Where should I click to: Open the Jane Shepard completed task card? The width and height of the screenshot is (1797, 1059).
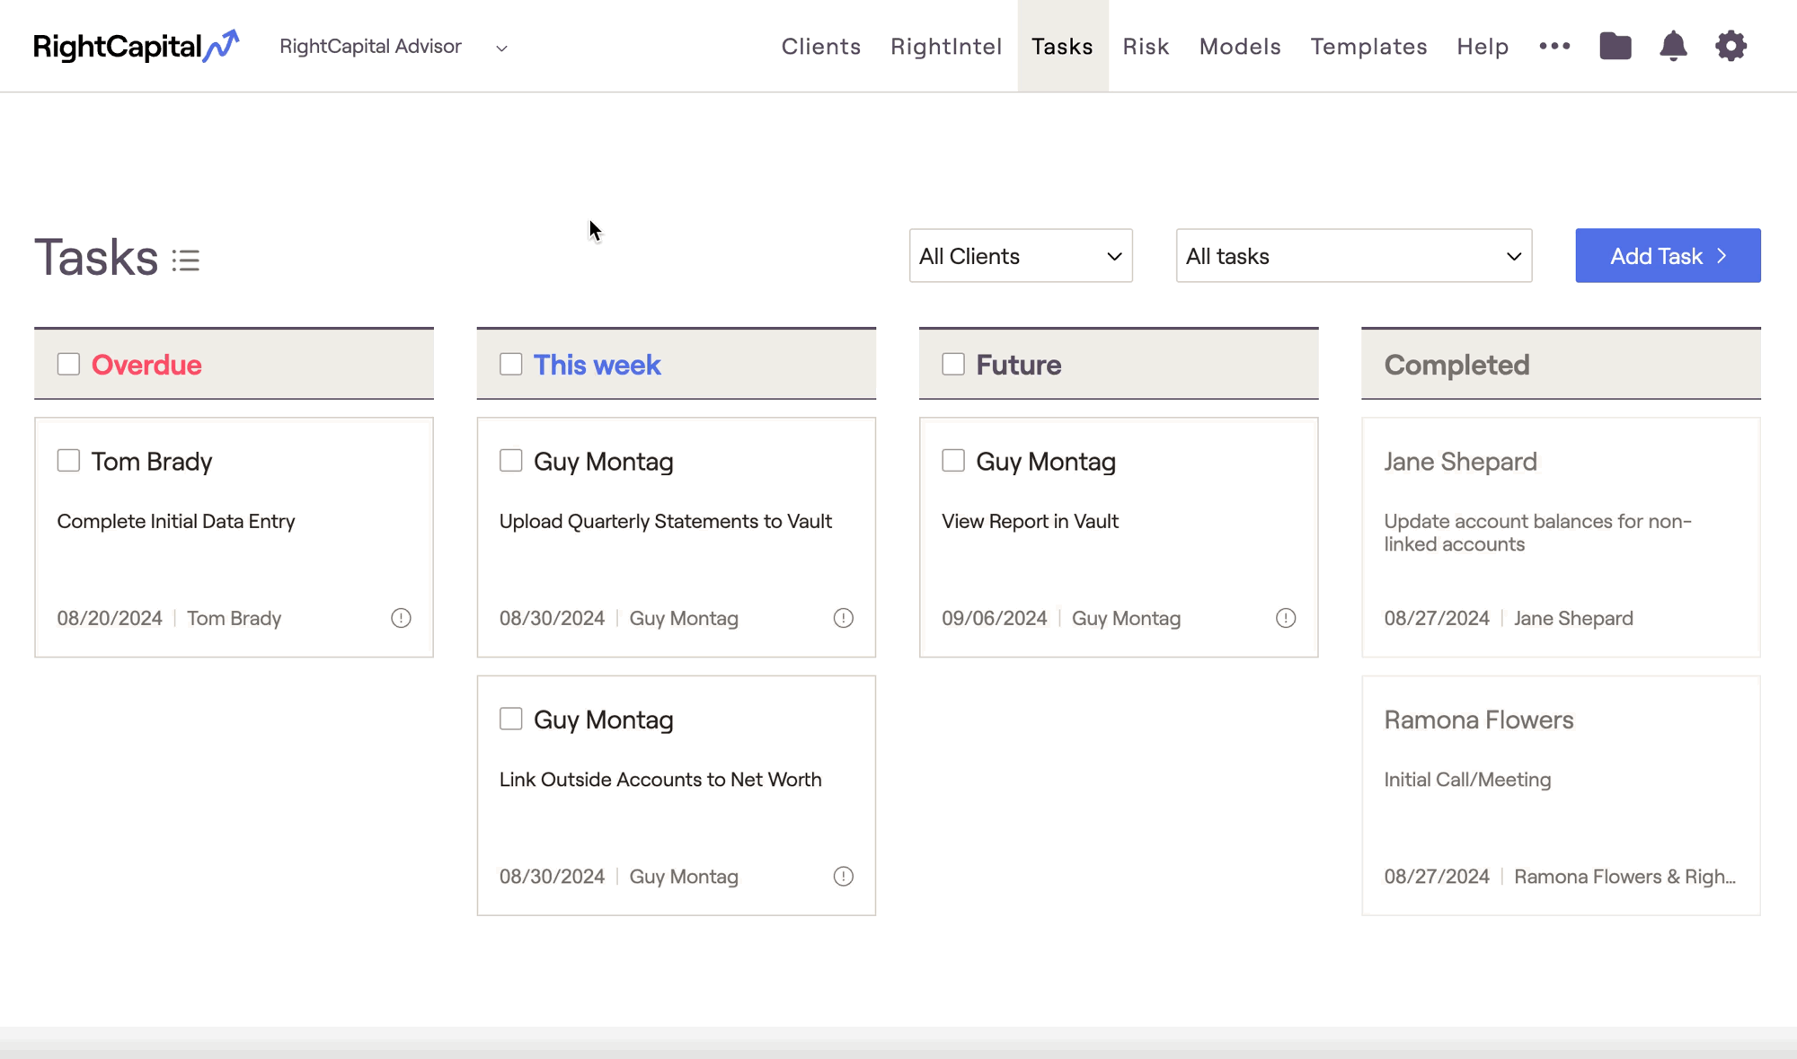pos(1561,537)
